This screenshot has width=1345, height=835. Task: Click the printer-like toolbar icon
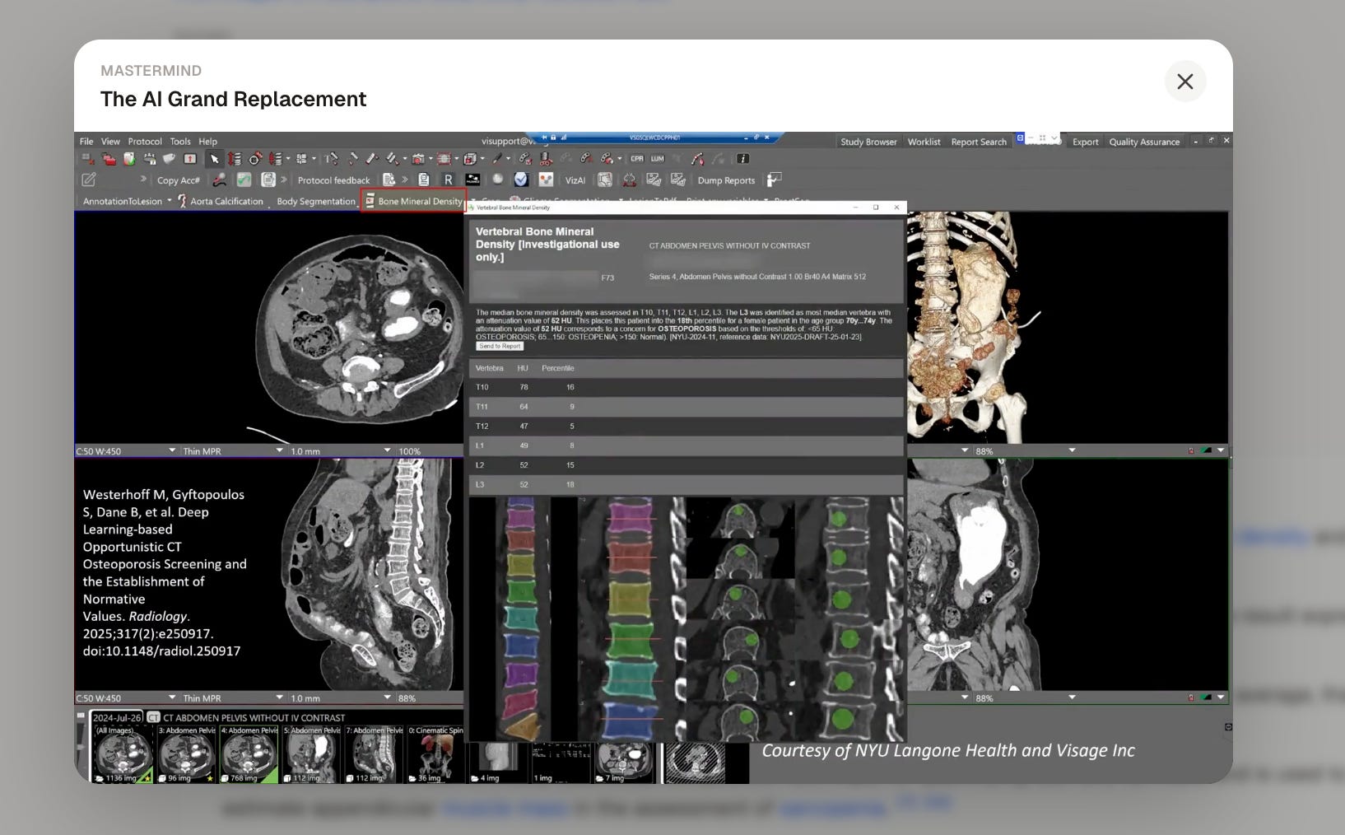[149, 159]
